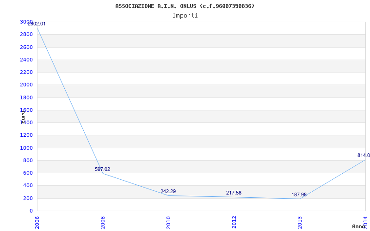Click the 1800 y-axis tick label
This screenshot has width=370, height=231.
[x=26, y=97]
